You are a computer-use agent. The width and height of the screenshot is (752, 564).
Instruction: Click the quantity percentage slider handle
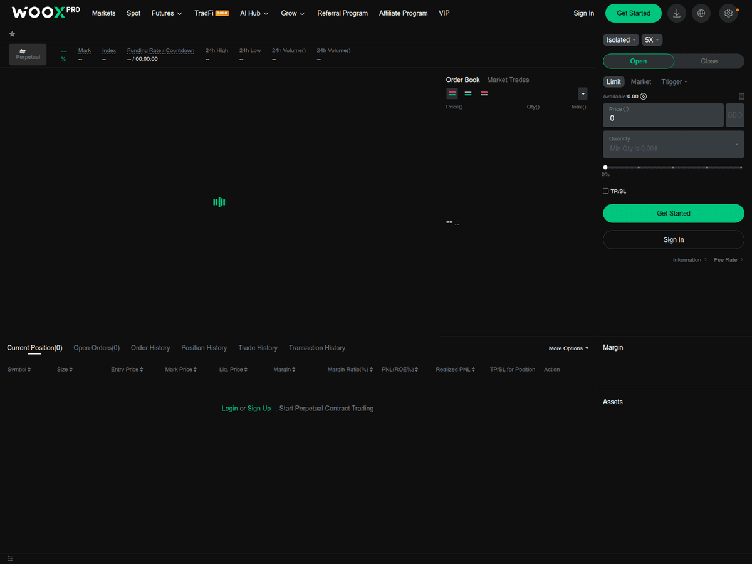click(x=605, y=167)
